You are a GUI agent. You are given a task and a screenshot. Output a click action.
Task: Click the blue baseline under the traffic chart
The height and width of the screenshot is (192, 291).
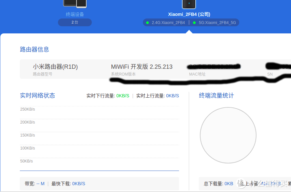tap(99, 169)
